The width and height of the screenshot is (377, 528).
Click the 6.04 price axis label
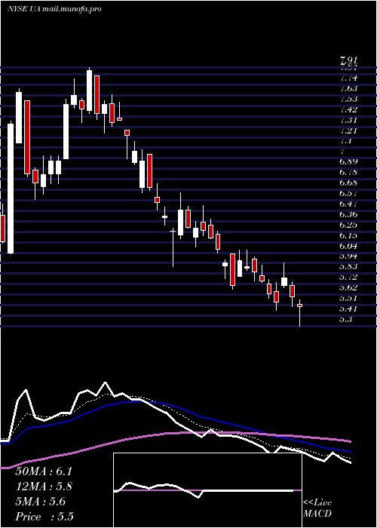click(348, 245)
